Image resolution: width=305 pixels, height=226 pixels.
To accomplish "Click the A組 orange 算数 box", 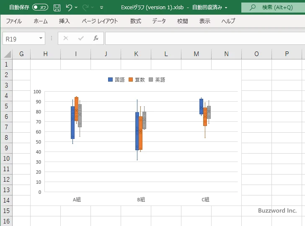I will pyautogui.click(x=76, y=109).
